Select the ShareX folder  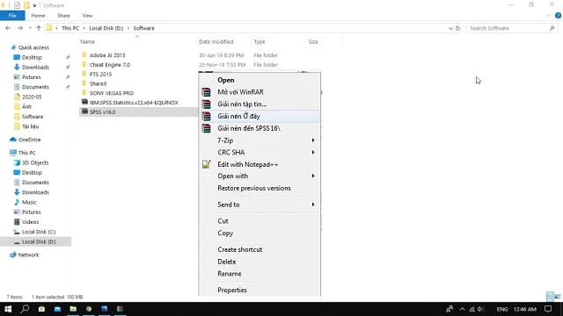(x=98, y=83)
